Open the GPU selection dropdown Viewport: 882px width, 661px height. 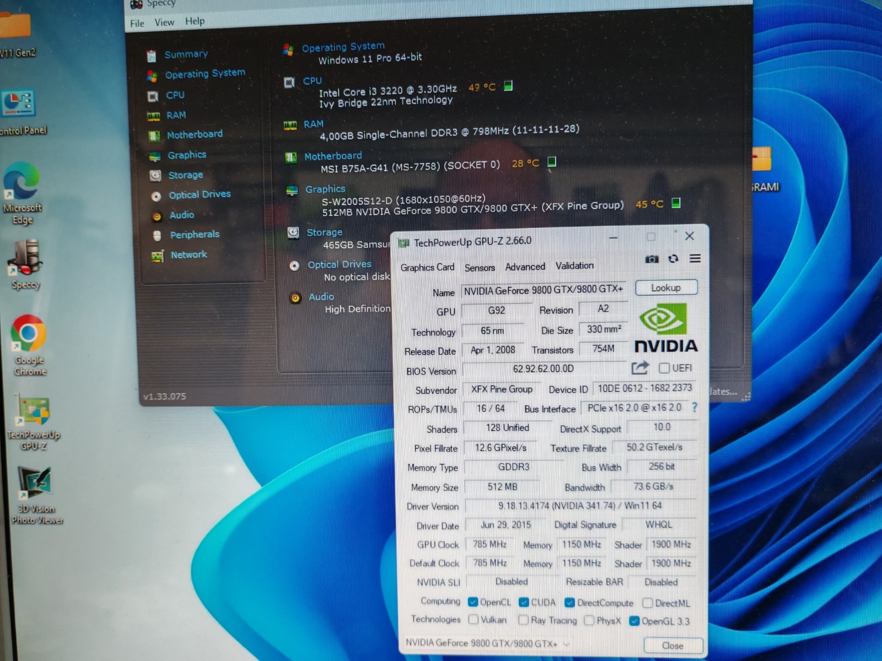point(487,643)
